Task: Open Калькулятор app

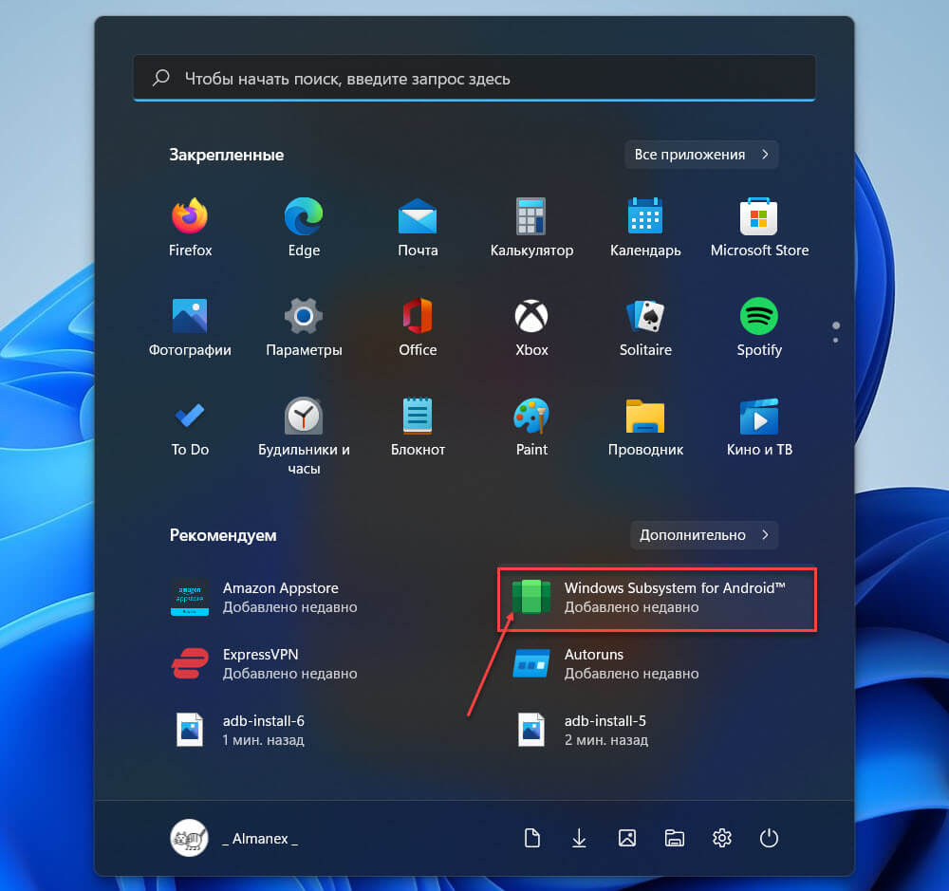Action: (x=531, y=228)
